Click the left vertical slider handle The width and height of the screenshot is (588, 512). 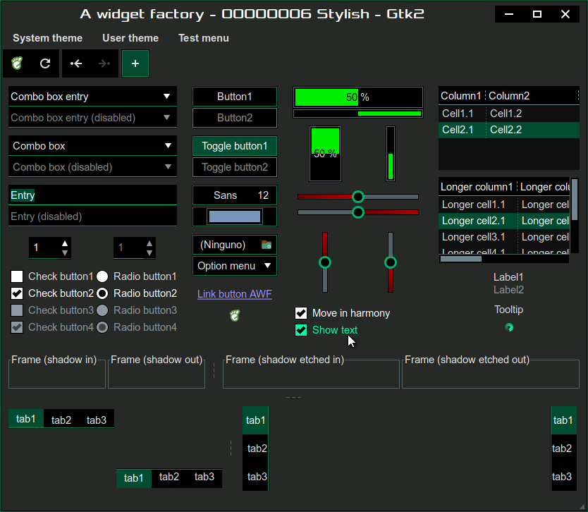pos(325,262)
